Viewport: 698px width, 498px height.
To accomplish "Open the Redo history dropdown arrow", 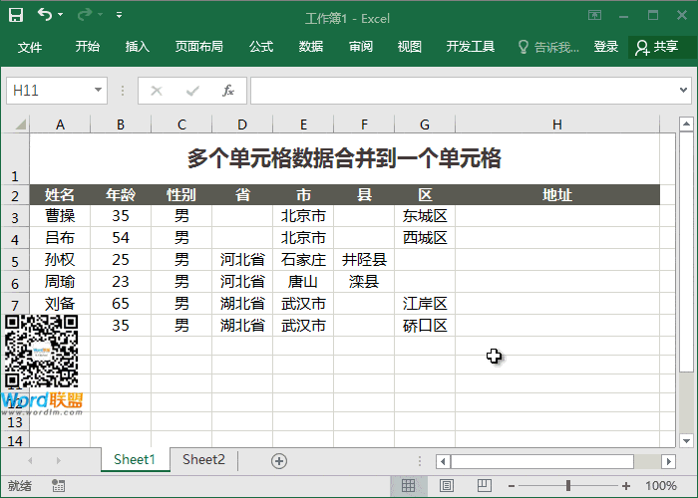I will (100, 15).
